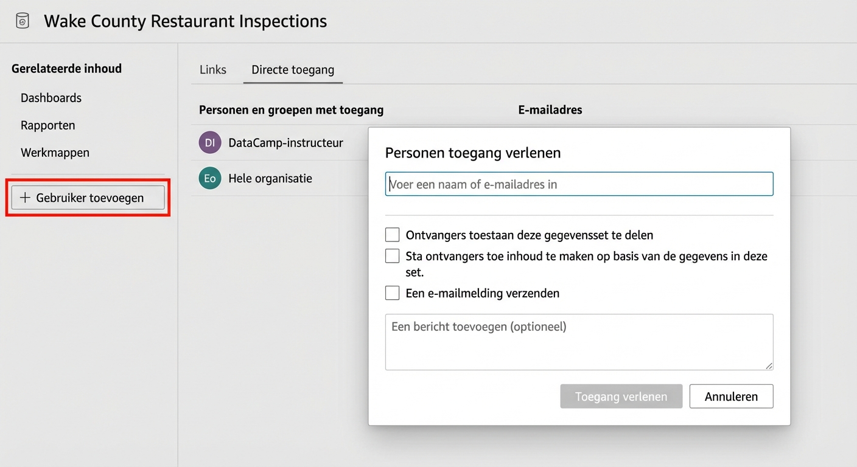857x467 pixels.
Task: Click the plus icon on Gebruiker toevoegen
Action: point(25,197)
